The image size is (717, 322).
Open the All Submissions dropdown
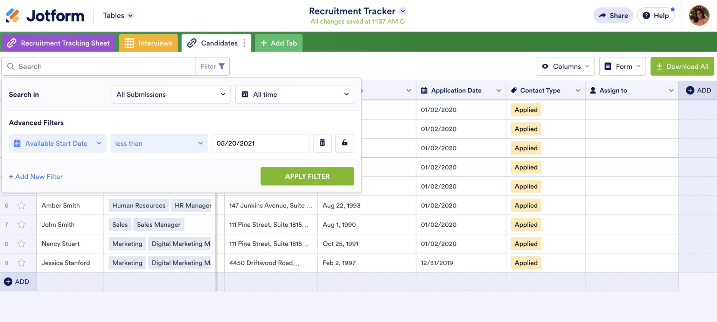click(171, 94)
